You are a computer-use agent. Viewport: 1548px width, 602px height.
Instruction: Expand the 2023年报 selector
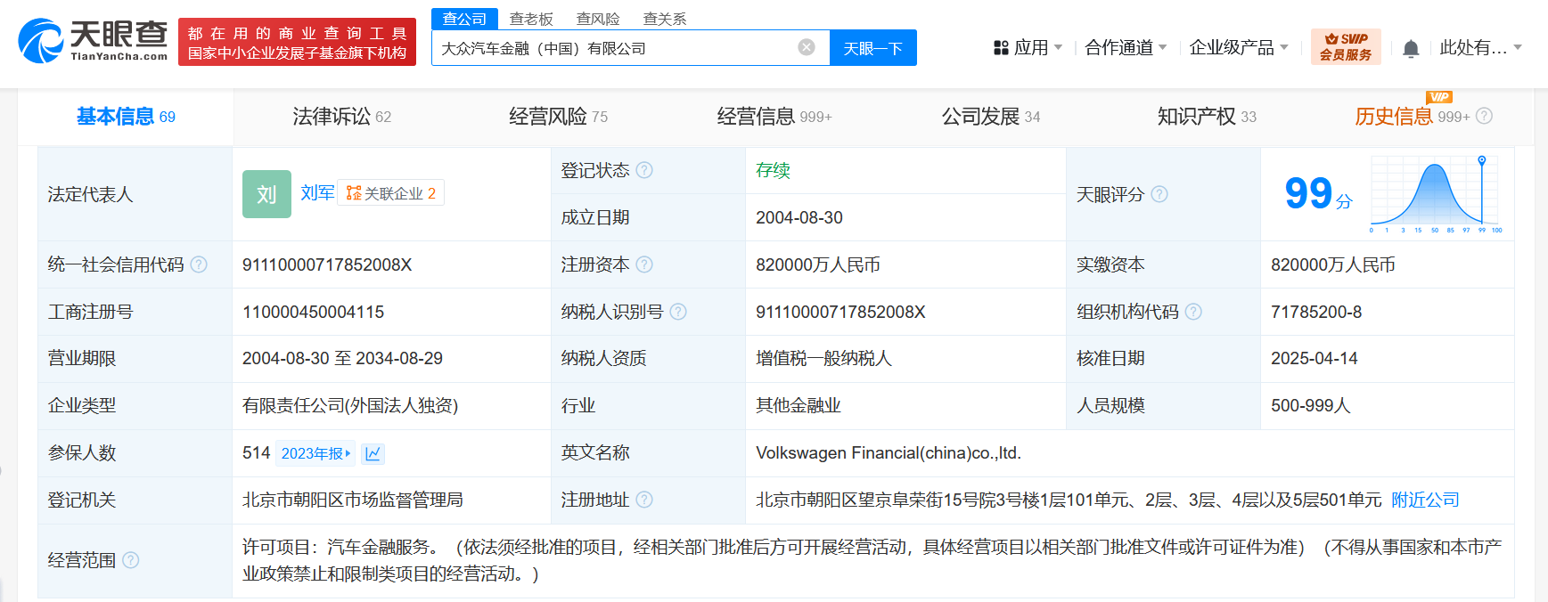[315, 453]
